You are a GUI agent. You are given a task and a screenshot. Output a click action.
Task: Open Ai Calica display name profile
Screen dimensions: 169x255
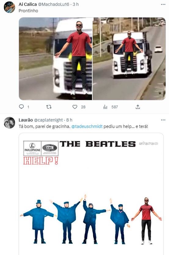point(28,4)
